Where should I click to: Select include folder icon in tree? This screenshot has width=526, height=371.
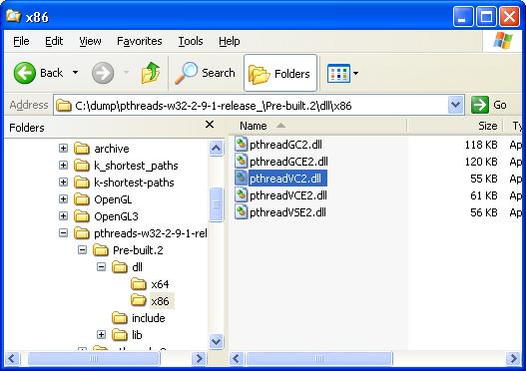point(120,318)
